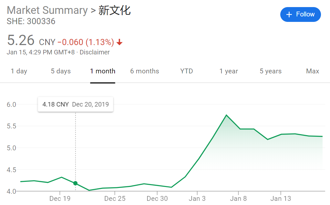Click the 5.26 price value
The image size is (330, 205).
[x=21, y=41]
